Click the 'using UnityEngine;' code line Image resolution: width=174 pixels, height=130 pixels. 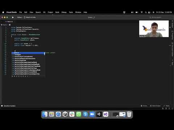pyautogui.click(x=18, y=31)
